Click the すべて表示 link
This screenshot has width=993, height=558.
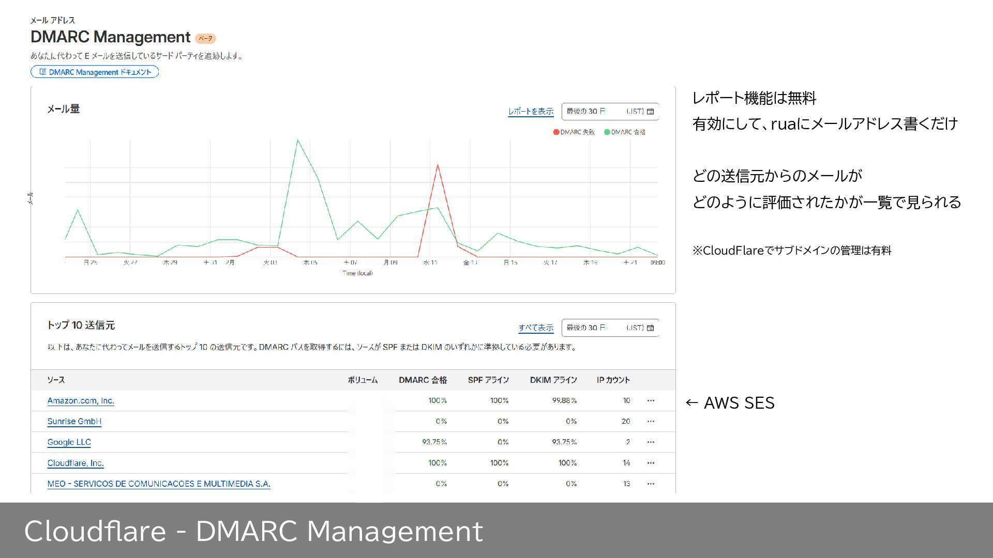(x=536, y=328)
